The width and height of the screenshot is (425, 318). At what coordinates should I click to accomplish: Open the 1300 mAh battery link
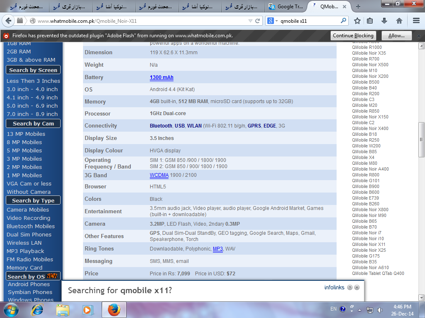(x=161, y=77)
